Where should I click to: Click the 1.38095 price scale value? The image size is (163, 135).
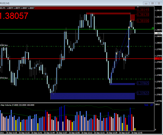(x=159, y=23)
